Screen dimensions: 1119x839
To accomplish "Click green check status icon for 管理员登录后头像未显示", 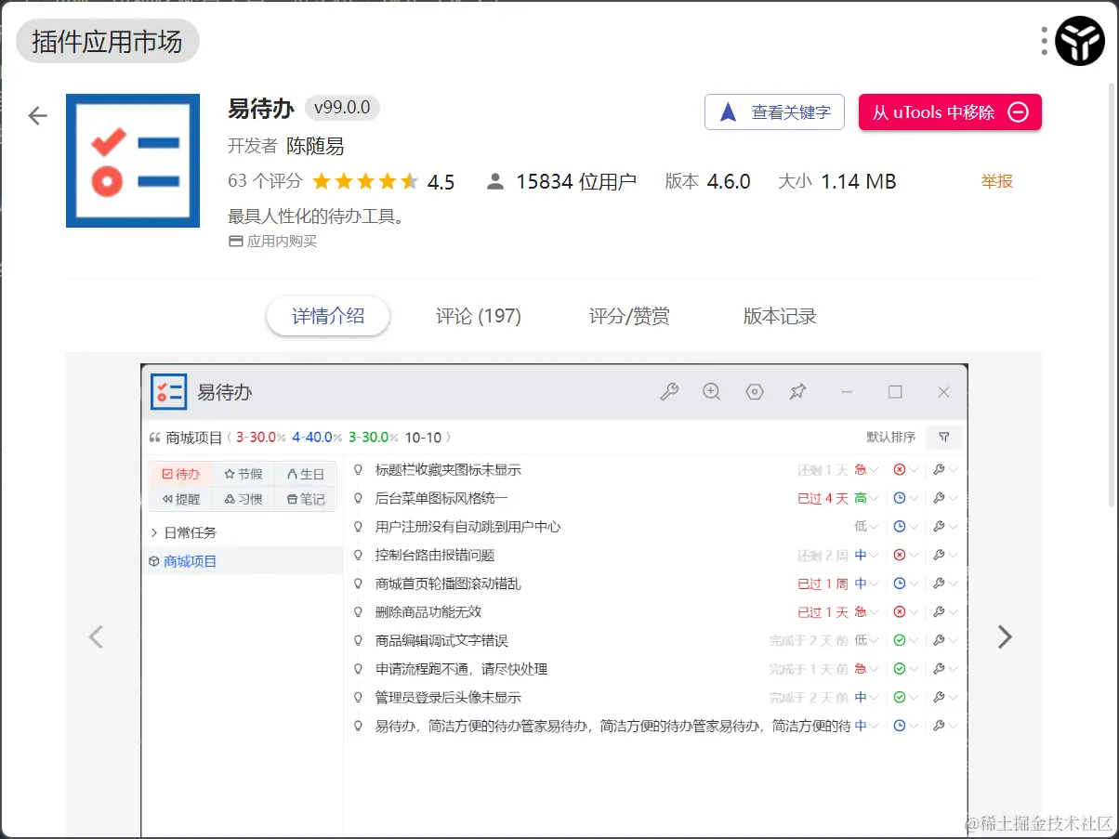I will (x=900, y=698).
